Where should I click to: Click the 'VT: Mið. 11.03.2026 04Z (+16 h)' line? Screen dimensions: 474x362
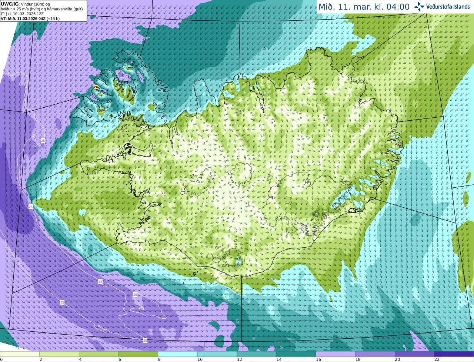(30, 19)
